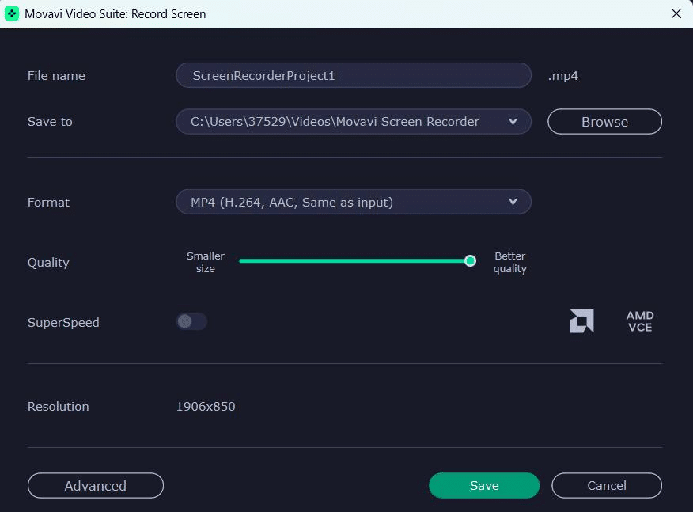Click the AMD VCE label
The width and height of the screenshot is (693, 512).
click(640, 321)
